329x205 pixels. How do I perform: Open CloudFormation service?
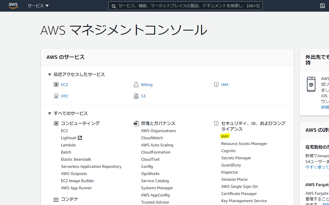156,152
